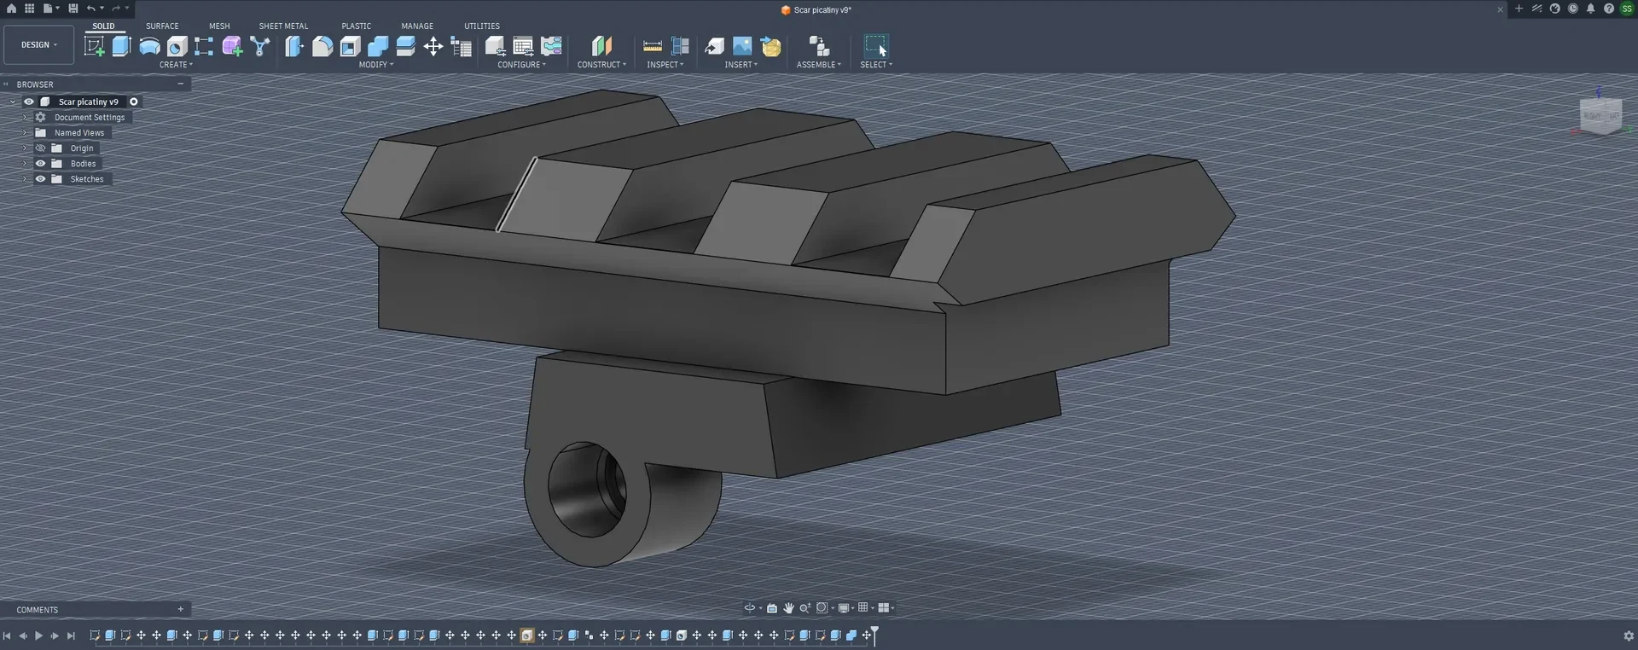Select the Revolve tool icon
Viewport: 1638px width, 650px height.
149,46
